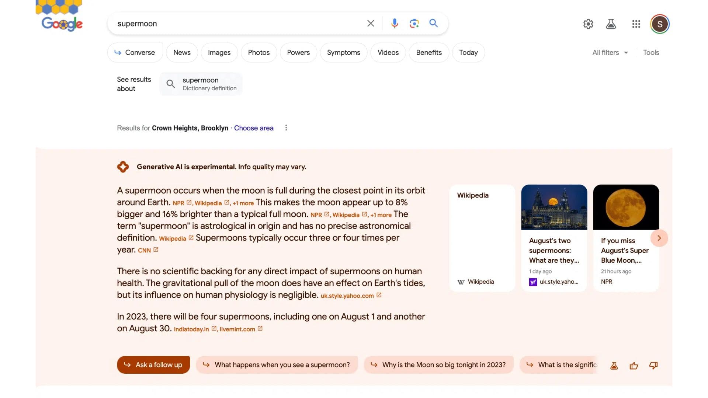Give thumbs down to the AI answer
This screenshot has width=708, height=398.
(653, 366)
